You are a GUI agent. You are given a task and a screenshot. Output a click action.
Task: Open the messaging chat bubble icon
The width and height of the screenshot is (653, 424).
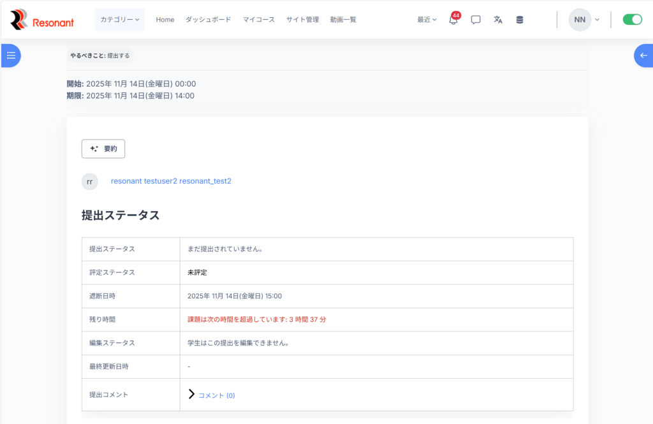tap(476, 20)
